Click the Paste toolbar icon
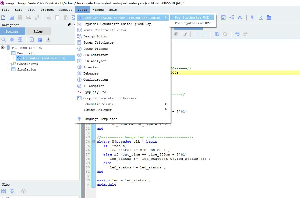The image size is (300, 198). [65, 17]
